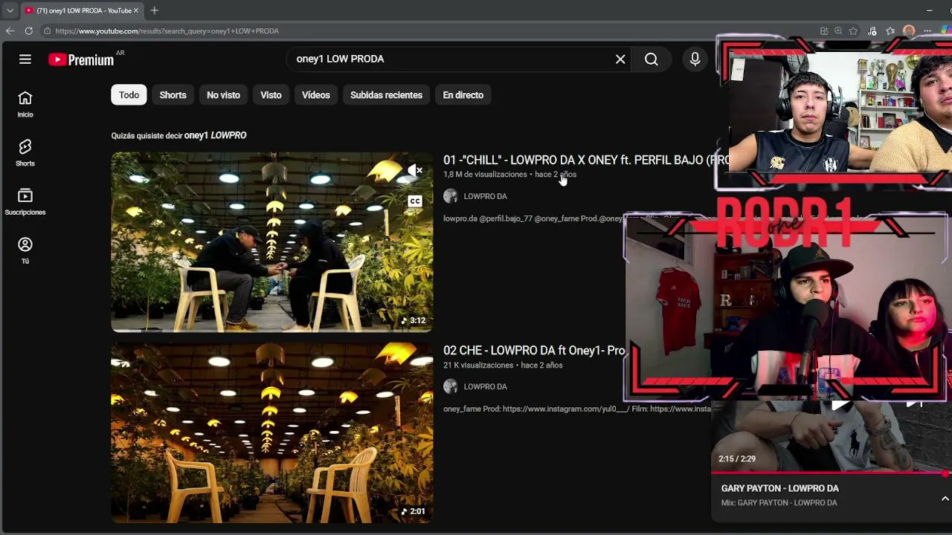Clear the search query with the X
The image size is (952, 535).
click(620, 59)
